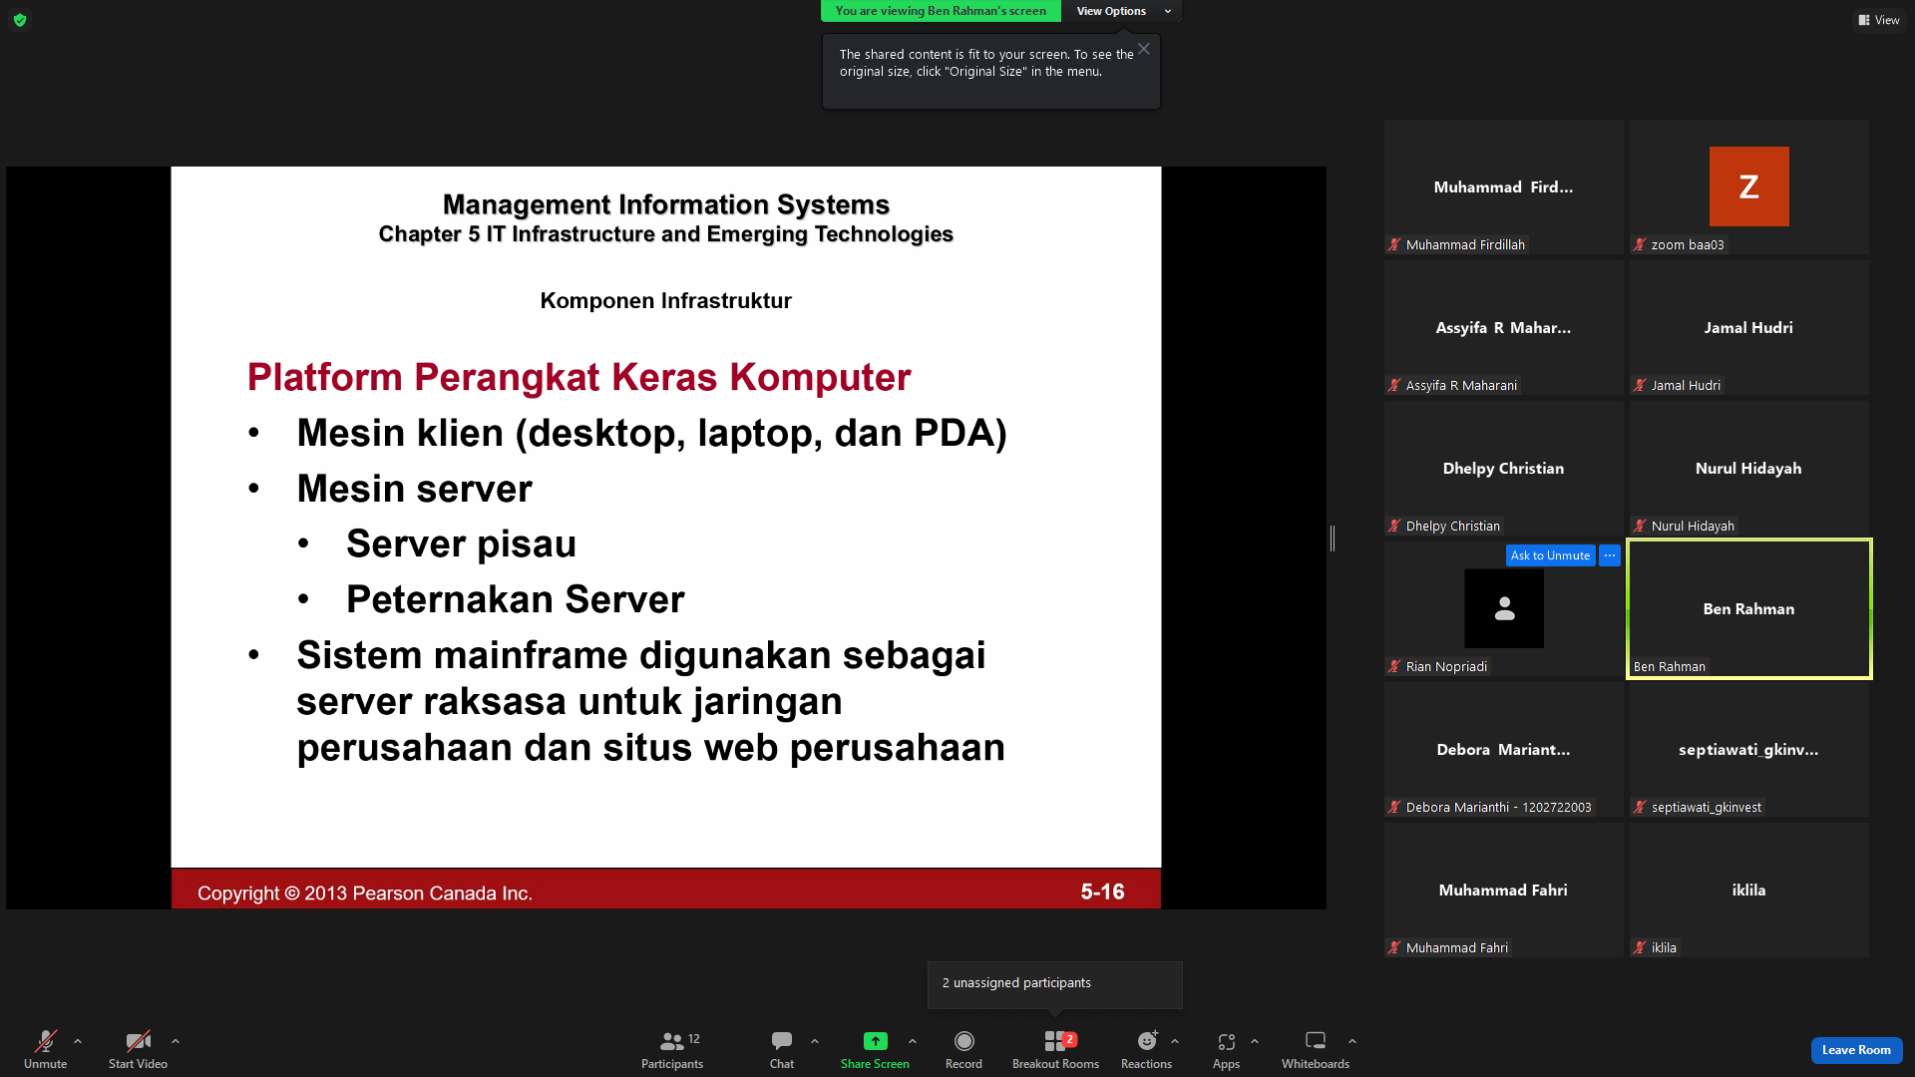The image size is (1915, 1077).
Task: Click Assyifa R Maharani's muted mic icon
Action: (1394, 385)
